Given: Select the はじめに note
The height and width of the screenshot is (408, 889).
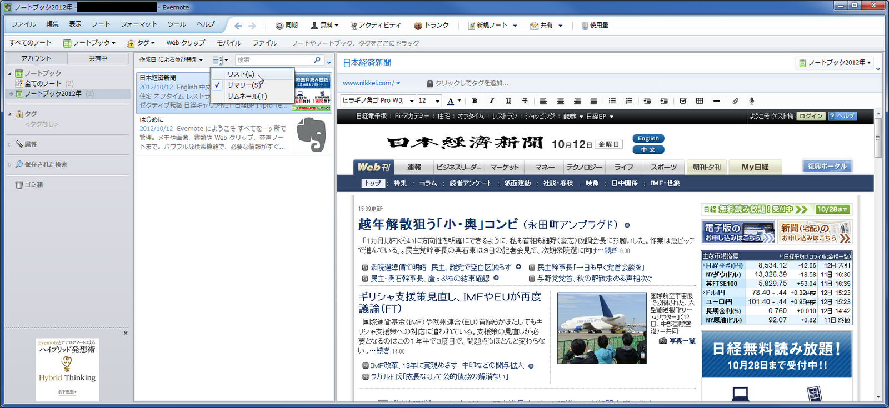Looking at the screenshot, I should pos(234,134).
